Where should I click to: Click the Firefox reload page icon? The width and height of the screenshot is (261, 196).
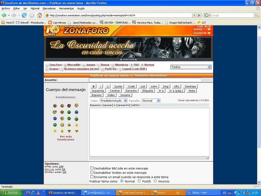24,15
